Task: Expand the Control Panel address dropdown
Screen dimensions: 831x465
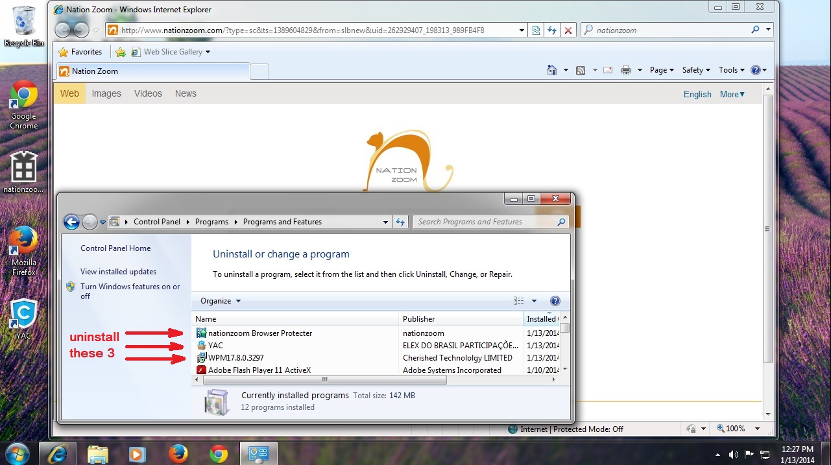Action: pyautogui.click(x=385, y=222)
